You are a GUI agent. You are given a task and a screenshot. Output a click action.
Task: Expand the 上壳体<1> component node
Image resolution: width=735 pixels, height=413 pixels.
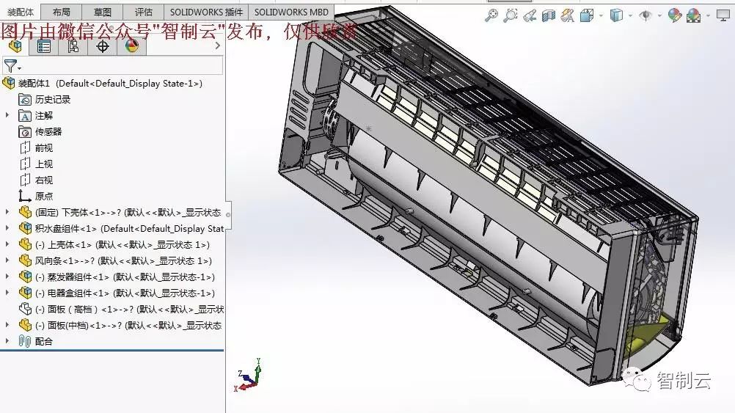click(7, 244)
